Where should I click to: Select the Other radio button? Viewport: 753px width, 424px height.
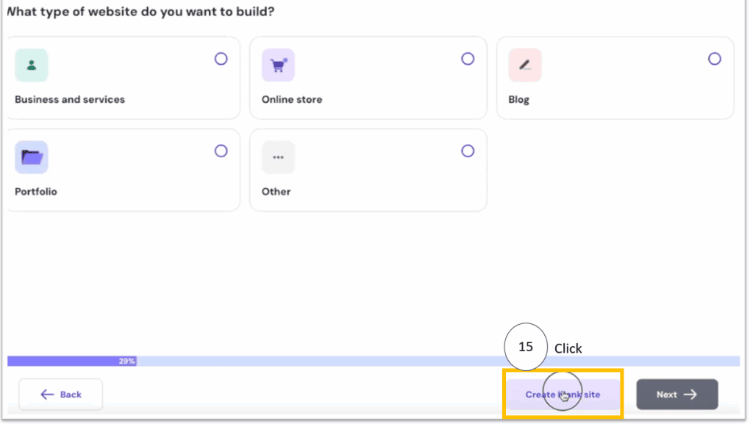click(x=468, y=151)
